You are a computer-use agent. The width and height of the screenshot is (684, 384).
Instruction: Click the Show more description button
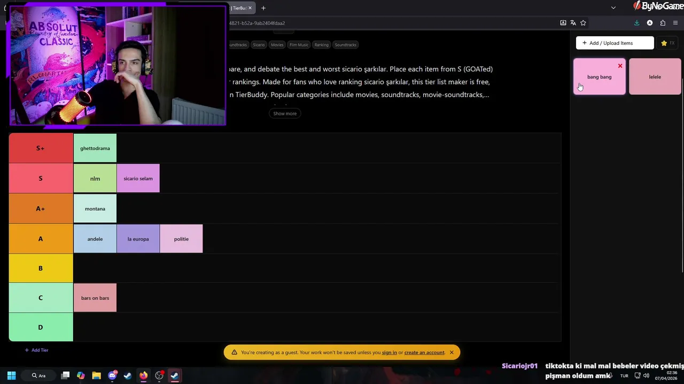click(x=285, y=113)
